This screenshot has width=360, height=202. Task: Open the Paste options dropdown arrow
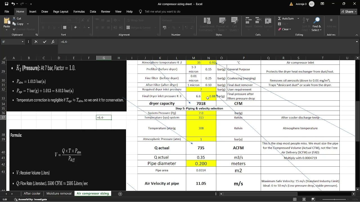coord(7,30)
